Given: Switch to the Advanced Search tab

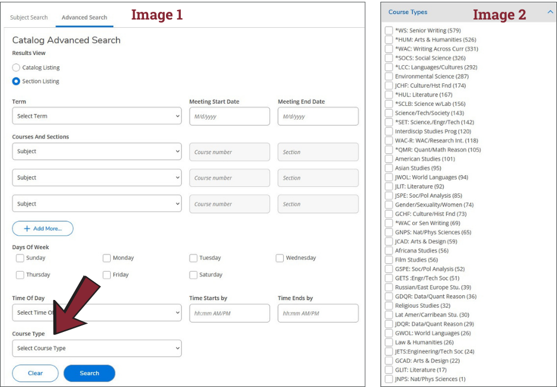Looking at the screenshot, I should [84, 17].
